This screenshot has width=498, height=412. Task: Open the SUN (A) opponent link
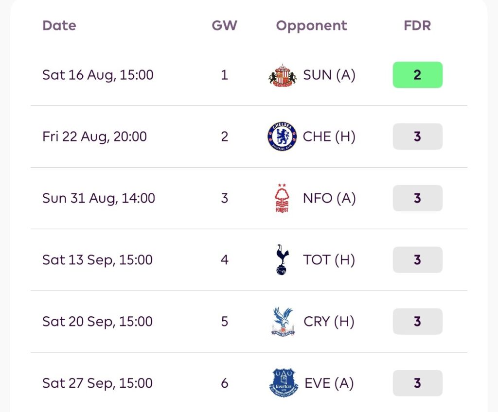pyautogui.click(x=329, y=75)
